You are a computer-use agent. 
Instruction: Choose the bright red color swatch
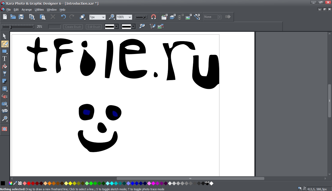(x=29, y=183)
